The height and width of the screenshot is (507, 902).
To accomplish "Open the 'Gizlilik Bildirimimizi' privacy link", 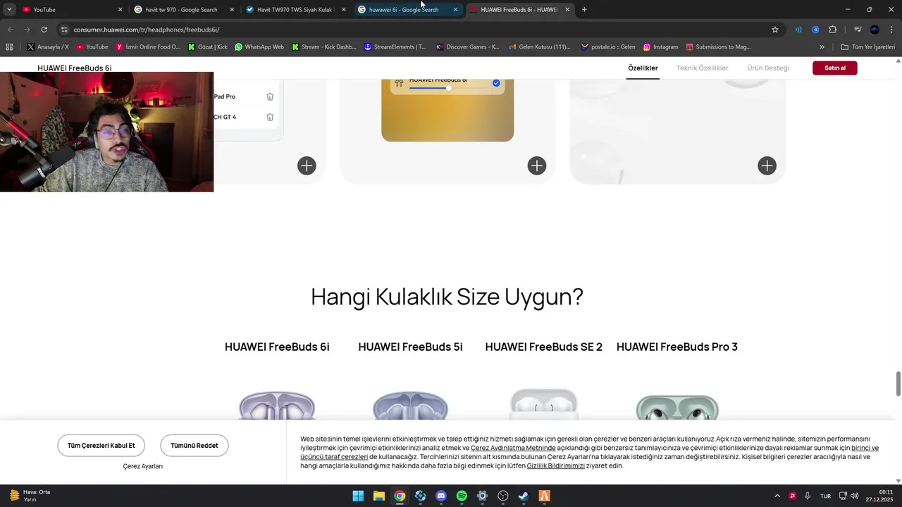I will (x=556, y=465).
